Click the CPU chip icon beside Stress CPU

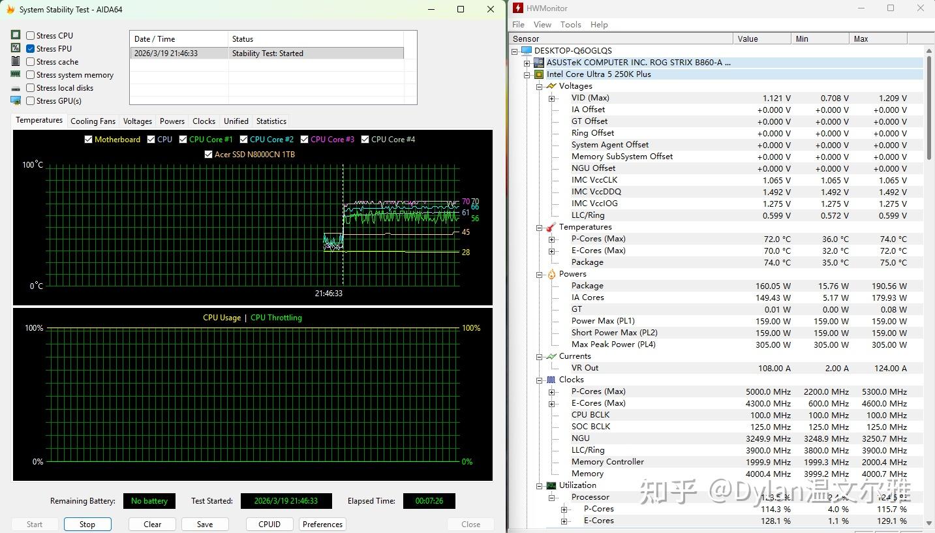coord(16,35)
